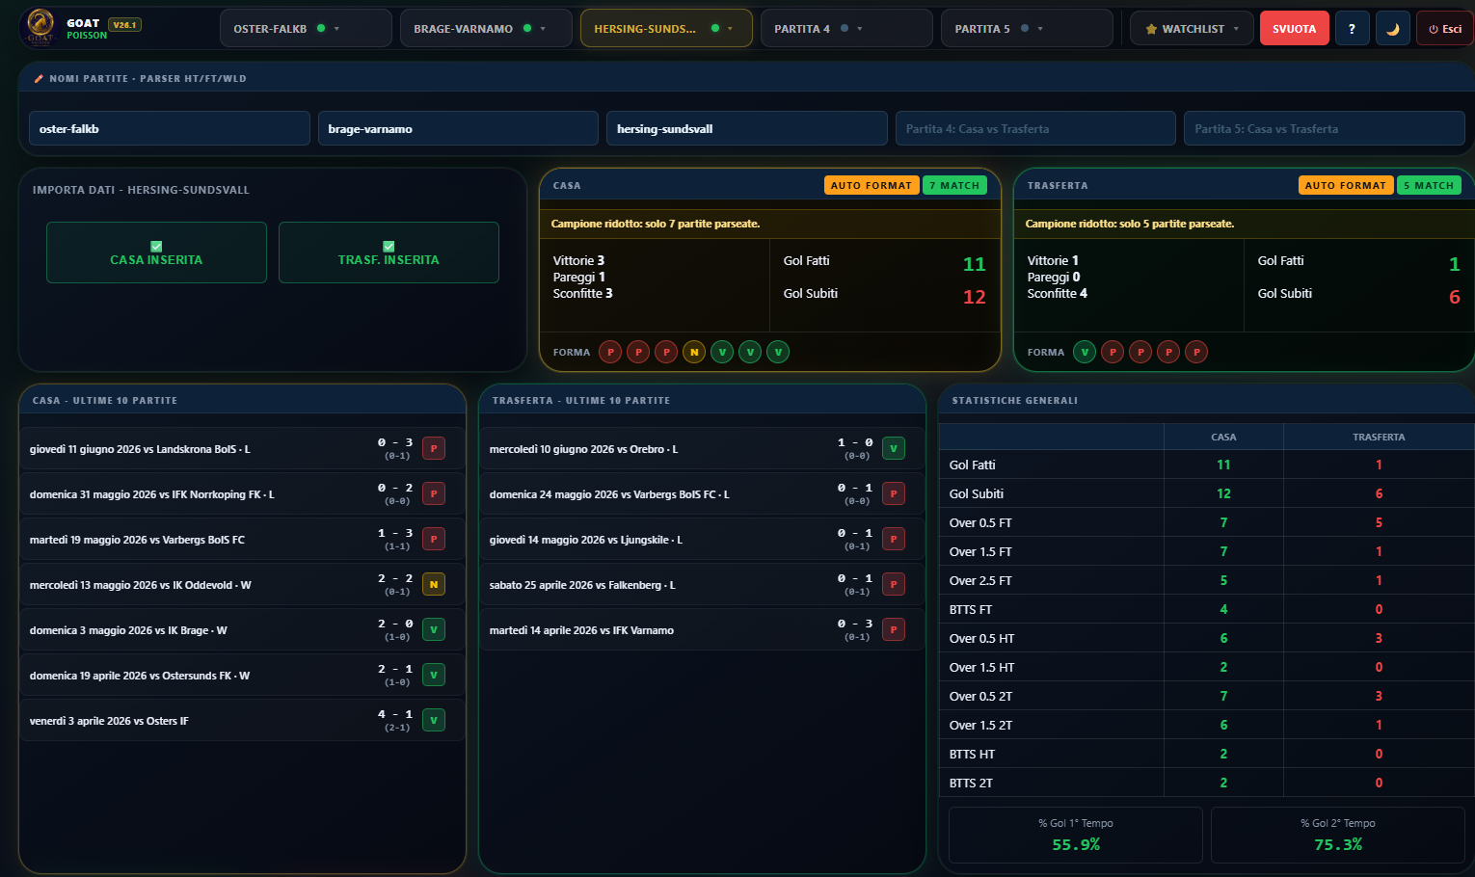Open the WATCHLIST dropdown

click(x=1192, y=29)
